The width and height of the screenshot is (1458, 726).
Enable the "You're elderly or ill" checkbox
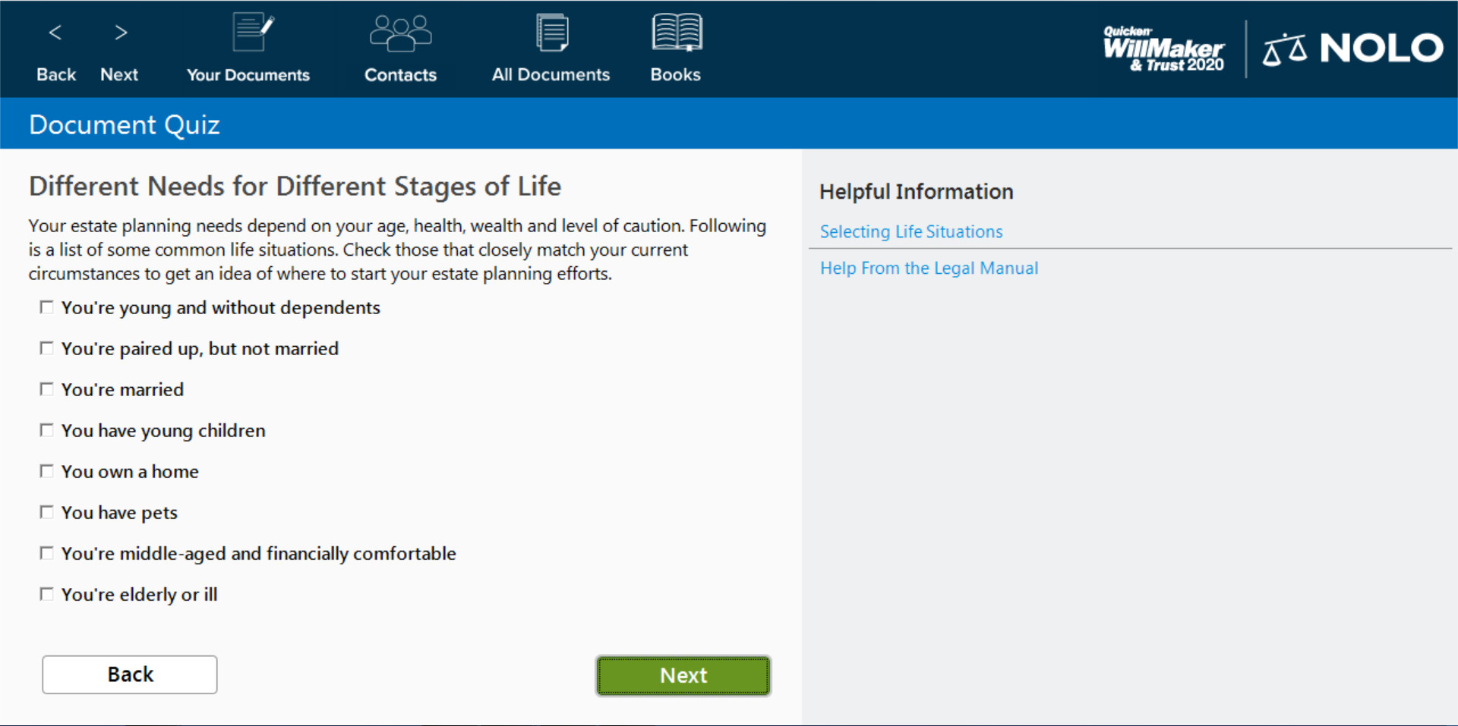46,593
